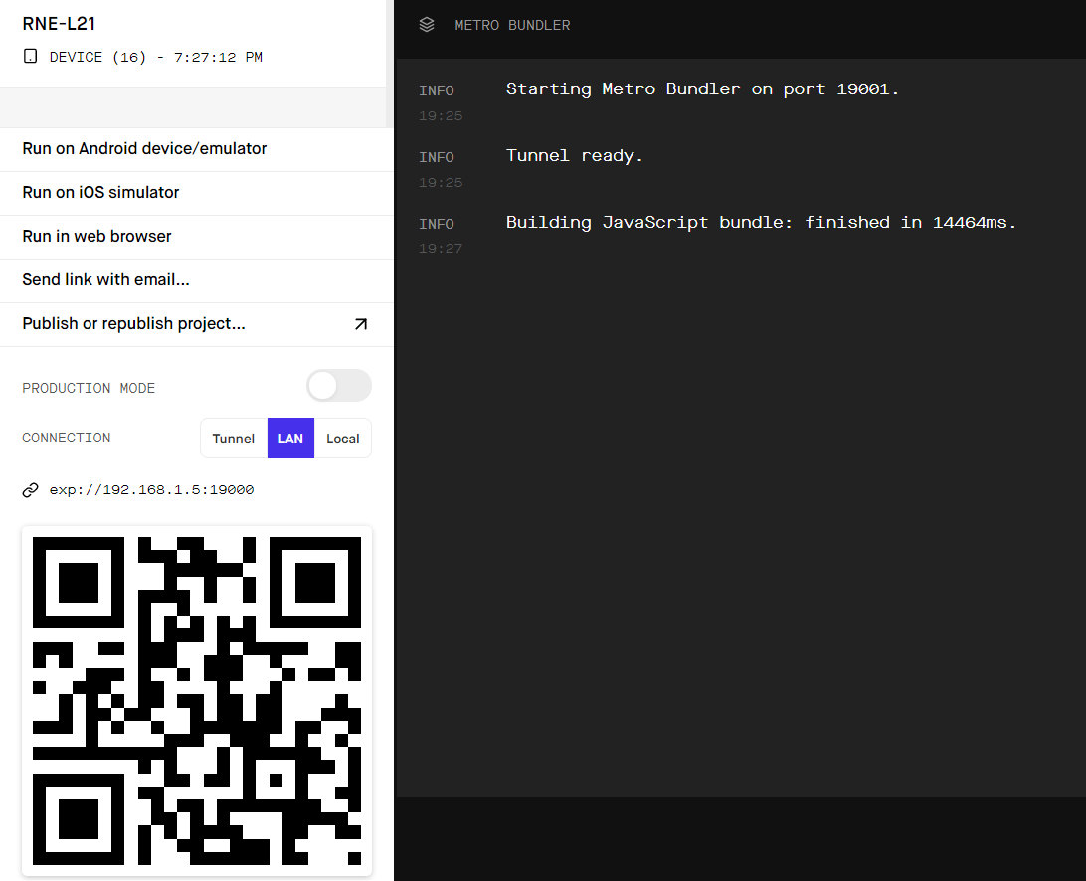Click the CONNECTION label
This screenshot has width=1086, height=881.
point(67,438)
